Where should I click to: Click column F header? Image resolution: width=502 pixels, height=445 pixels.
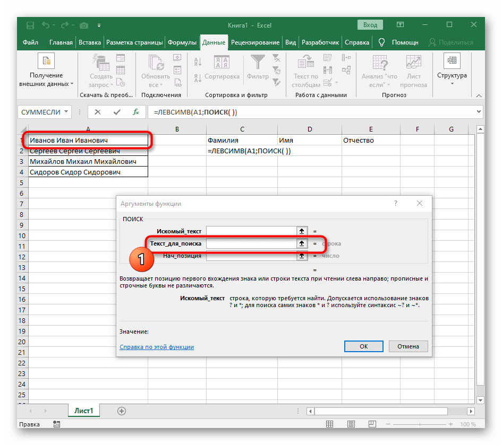[x=417, y=129]
